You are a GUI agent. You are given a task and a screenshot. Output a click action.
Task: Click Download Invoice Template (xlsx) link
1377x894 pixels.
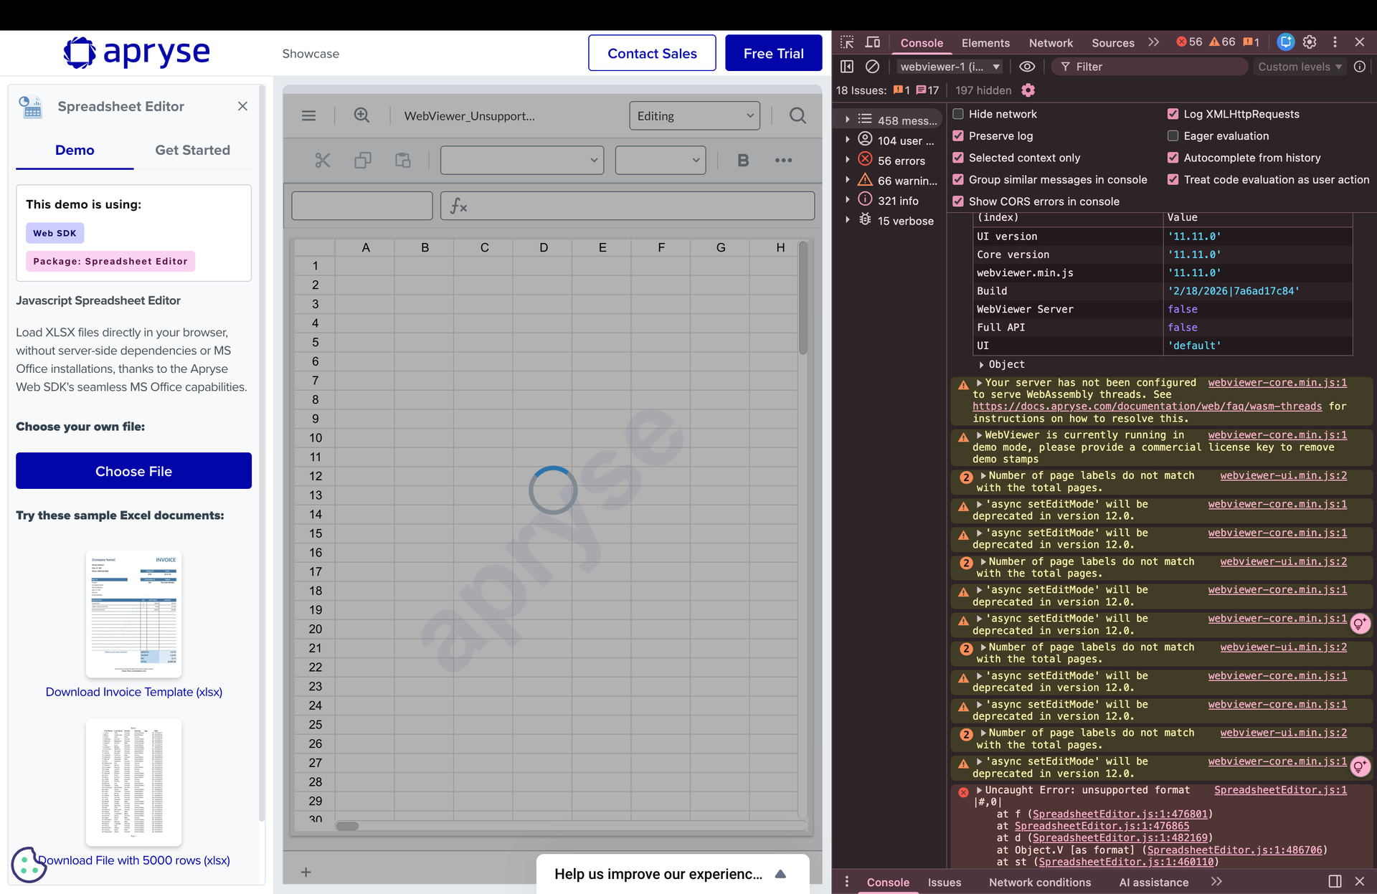tap(133, 692)
